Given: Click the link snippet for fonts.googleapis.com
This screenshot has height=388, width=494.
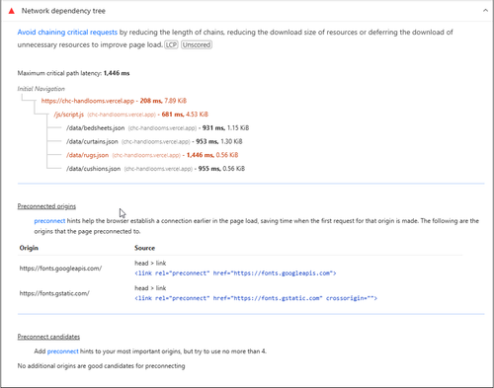Looking at the screenshot, I should point(235,273).
